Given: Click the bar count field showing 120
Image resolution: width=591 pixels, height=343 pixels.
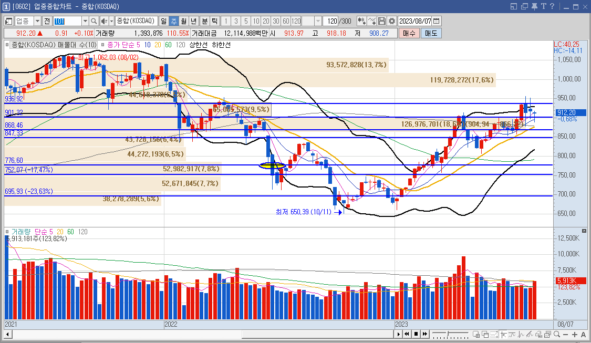Looking at the screenshot, I should click(331, 21).
